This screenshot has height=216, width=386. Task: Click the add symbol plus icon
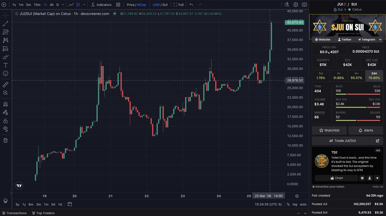[4, 5]
